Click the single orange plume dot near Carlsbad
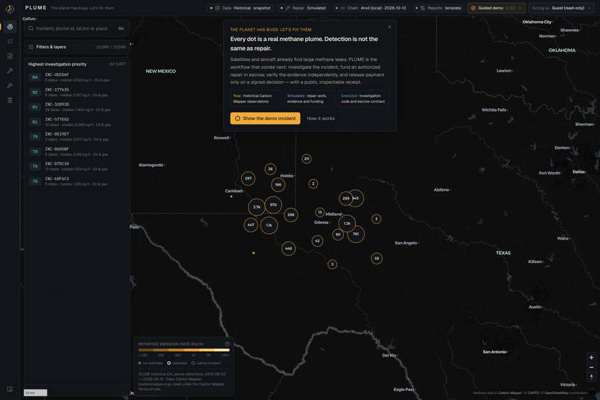Viewport: 600px width, 400px height. pos(231,197)
